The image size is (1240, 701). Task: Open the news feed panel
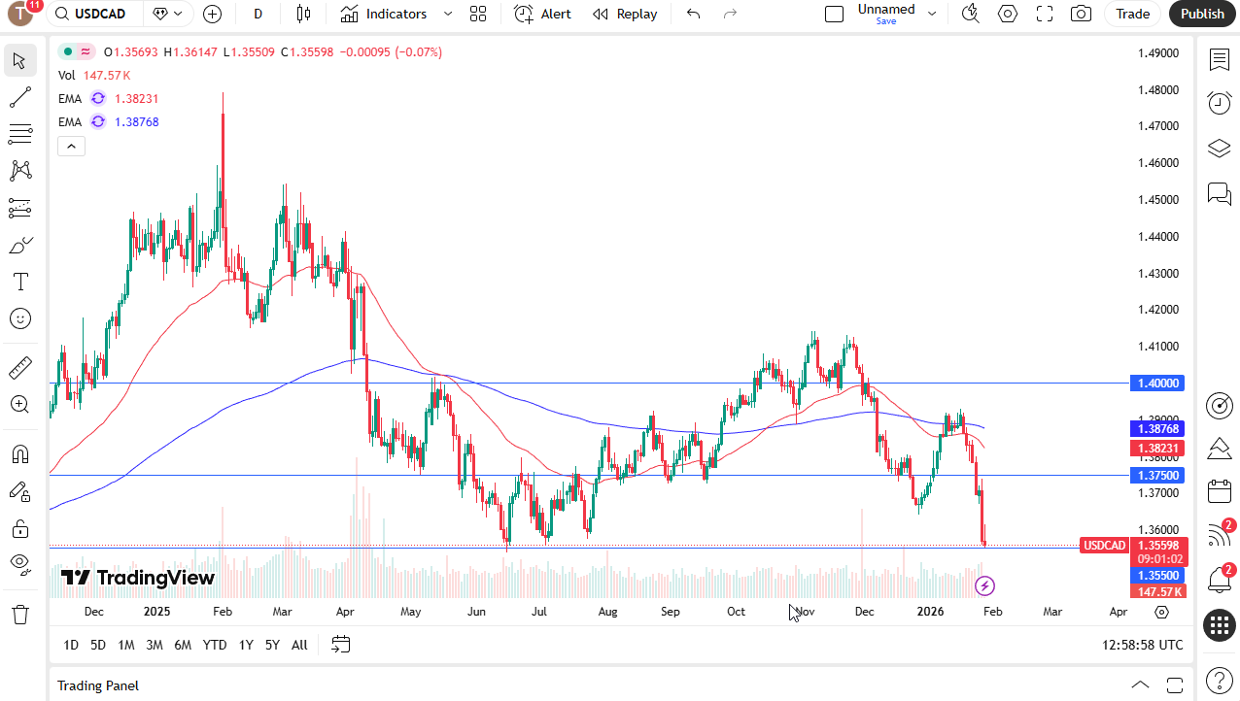point(1220,535)
